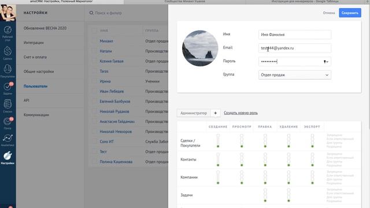Click the Ученики group cell for Ирина

(x=153, y=81)
